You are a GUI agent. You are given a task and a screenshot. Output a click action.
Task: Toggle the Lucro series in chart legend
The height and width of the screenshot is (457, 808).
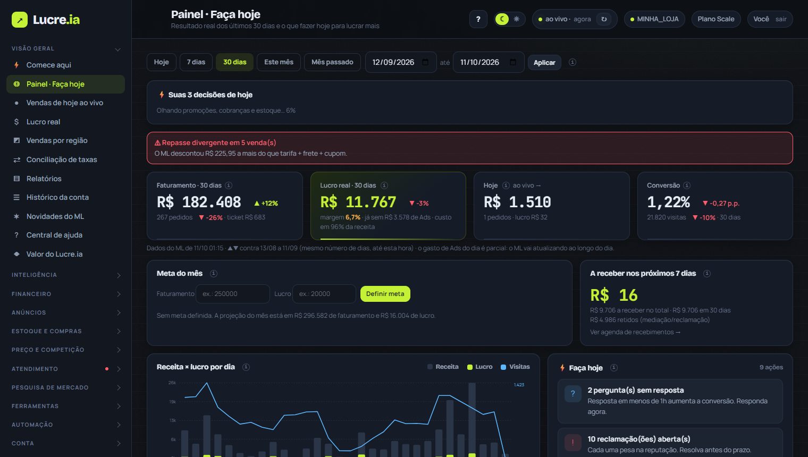[x=479, y=367]
